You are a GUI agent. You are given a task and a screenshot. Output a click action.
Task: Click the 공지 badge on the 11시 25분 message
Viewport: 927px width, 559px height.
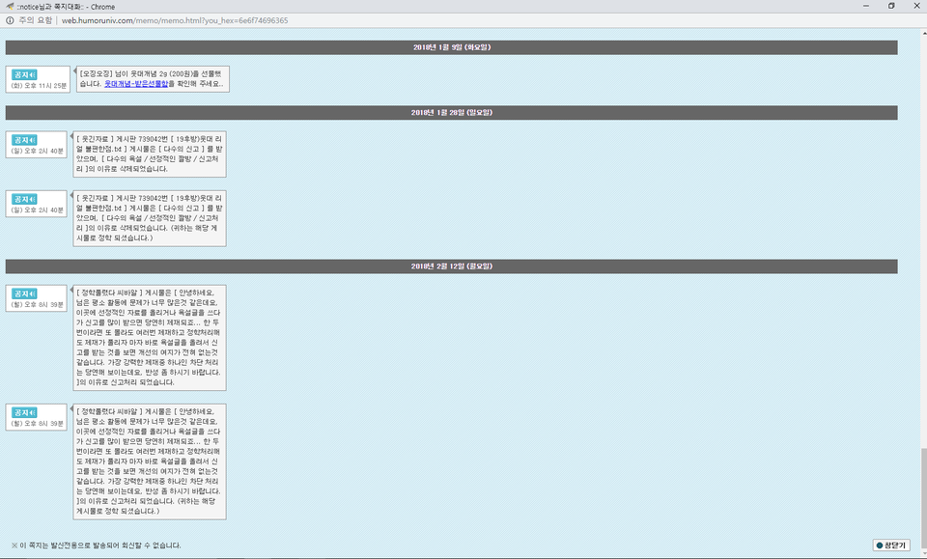click(24, 75)
